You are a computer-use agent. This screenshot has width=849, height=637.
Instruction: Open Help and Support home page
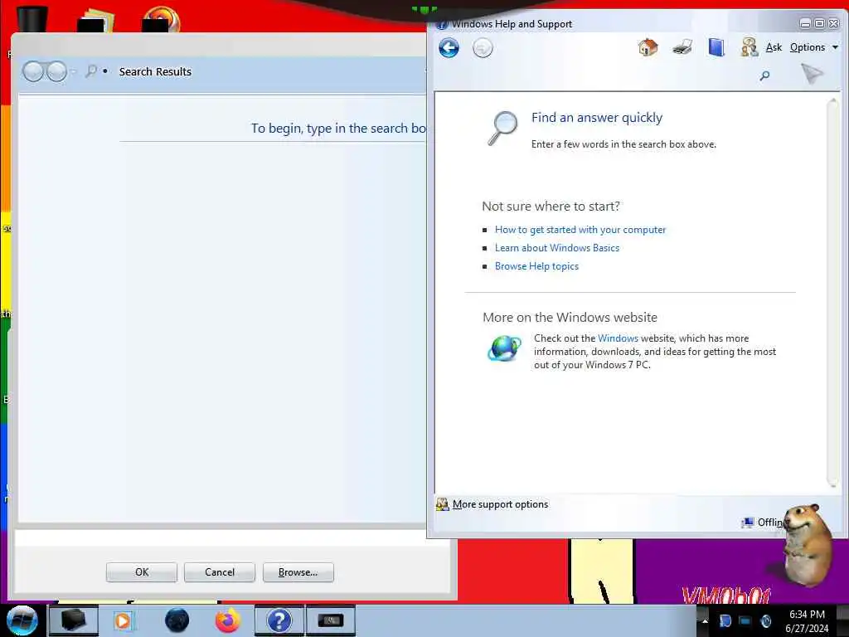pos(648,47)
